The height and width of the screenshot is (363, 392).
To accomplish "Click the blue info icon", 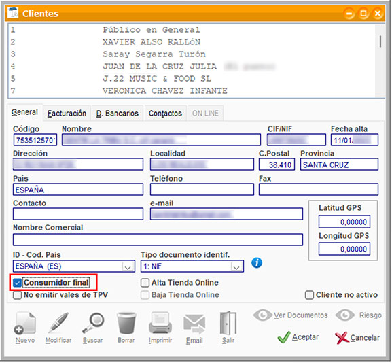I will (257, 263).
